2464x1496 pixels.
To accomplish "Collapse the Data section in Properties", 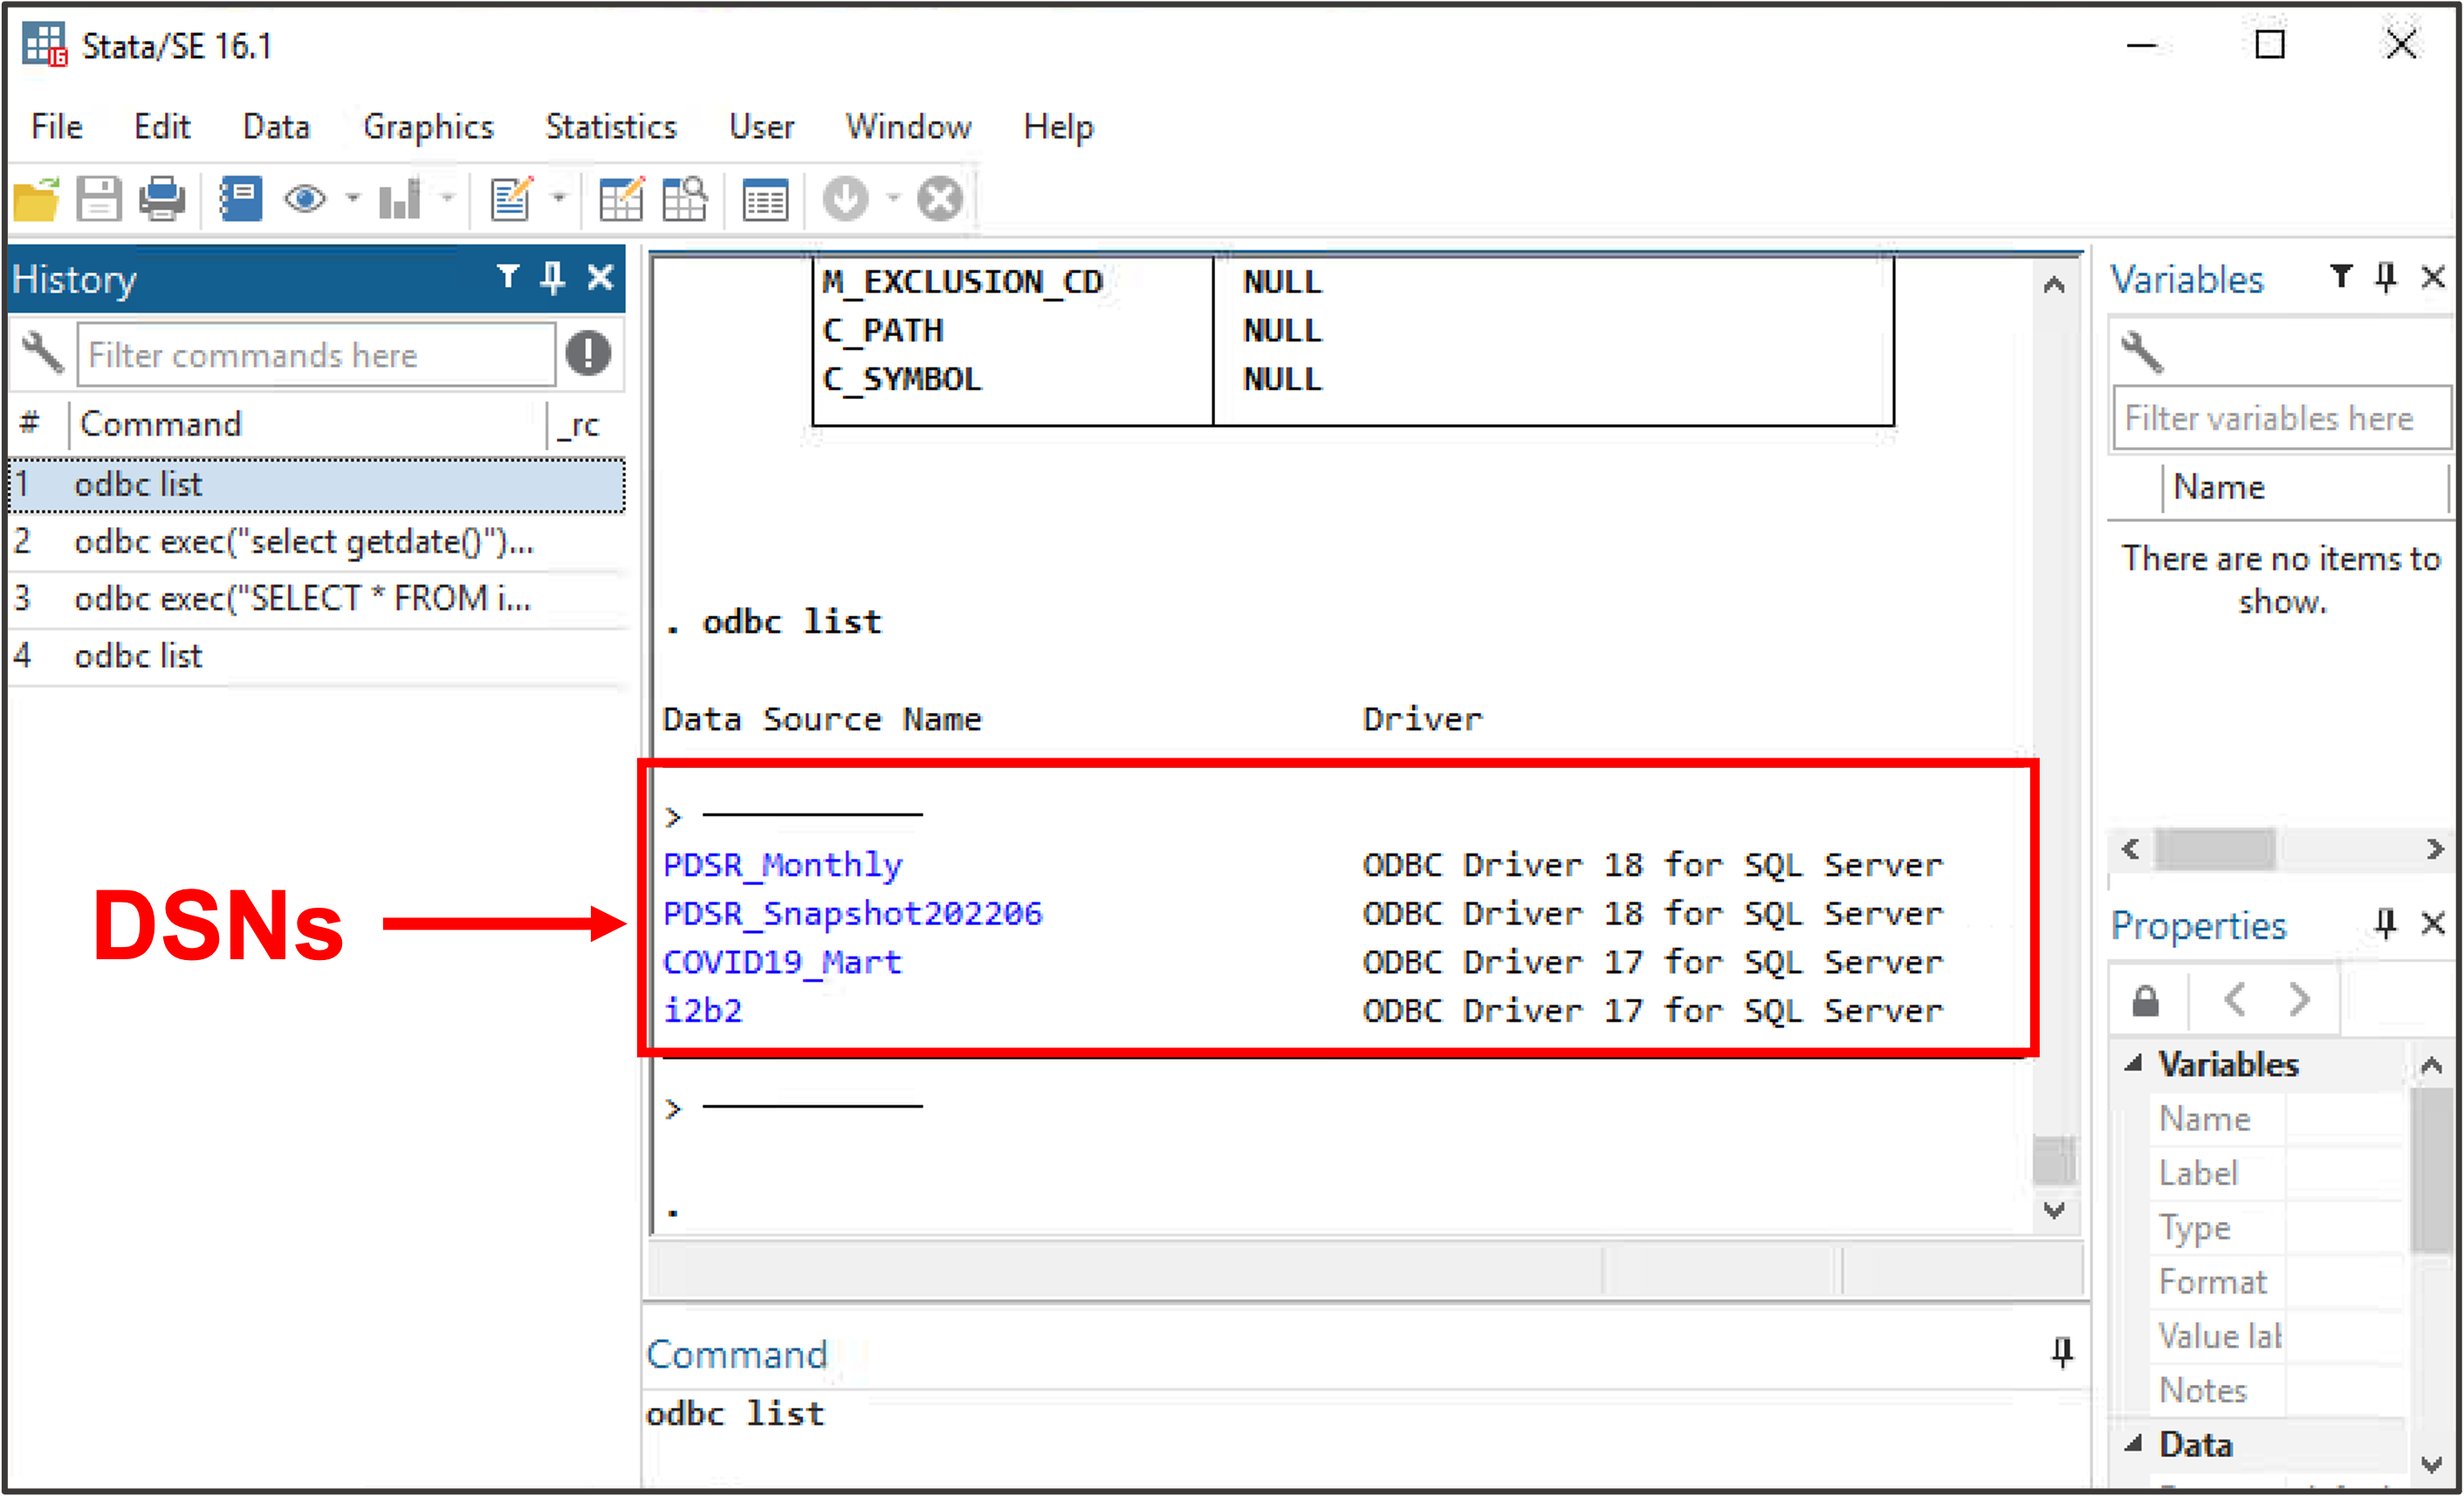I will pos(2134,1443).
